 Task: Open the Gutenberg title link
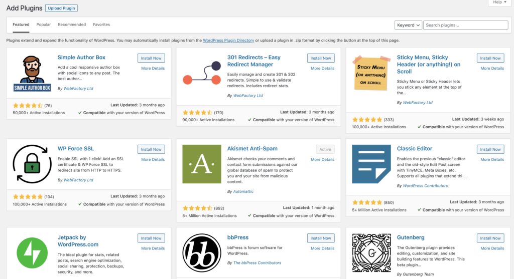tap(411, 237)
